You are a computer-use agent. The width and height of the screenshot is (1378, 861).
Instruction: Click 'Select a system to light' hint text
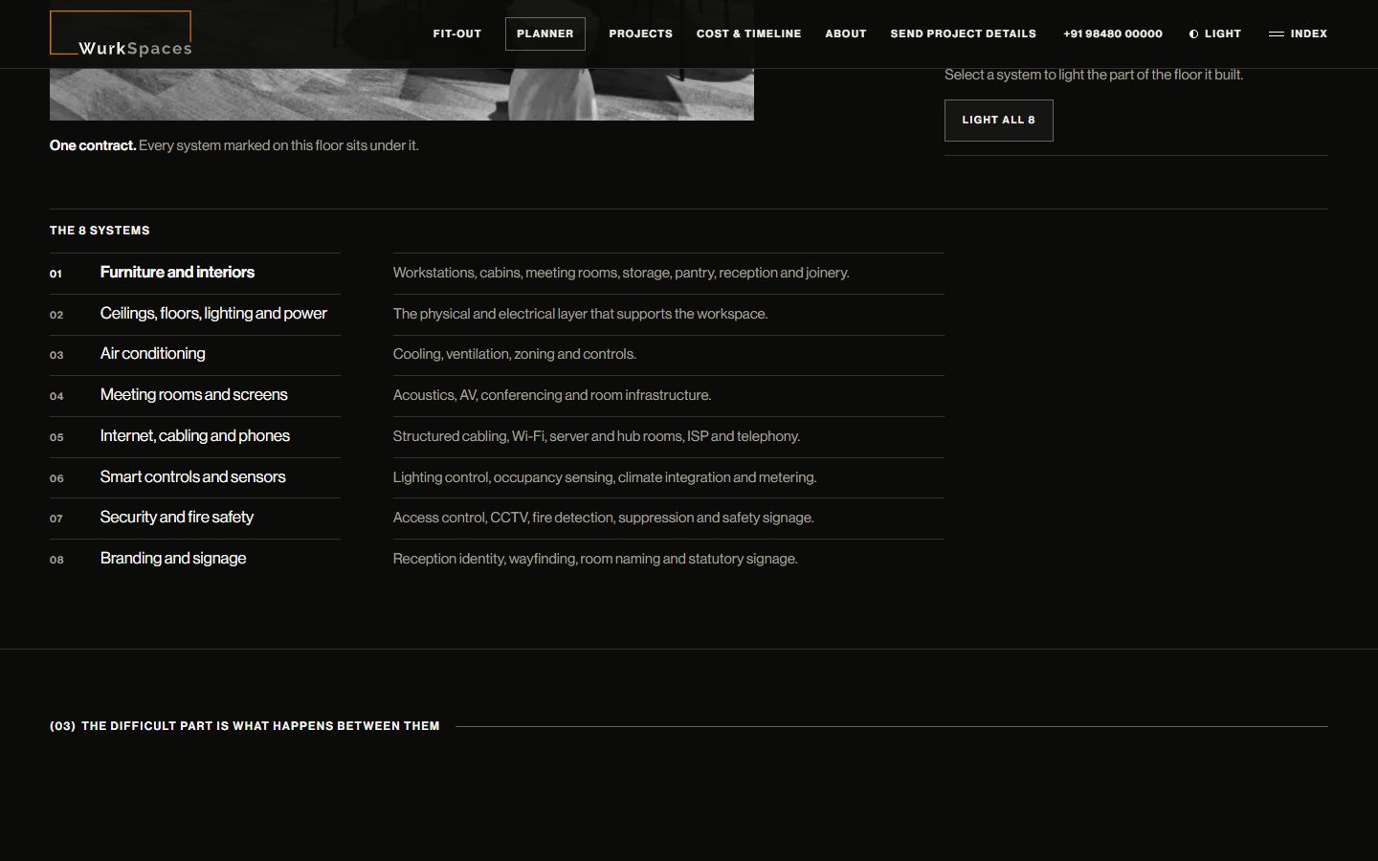click(1094, 75)
